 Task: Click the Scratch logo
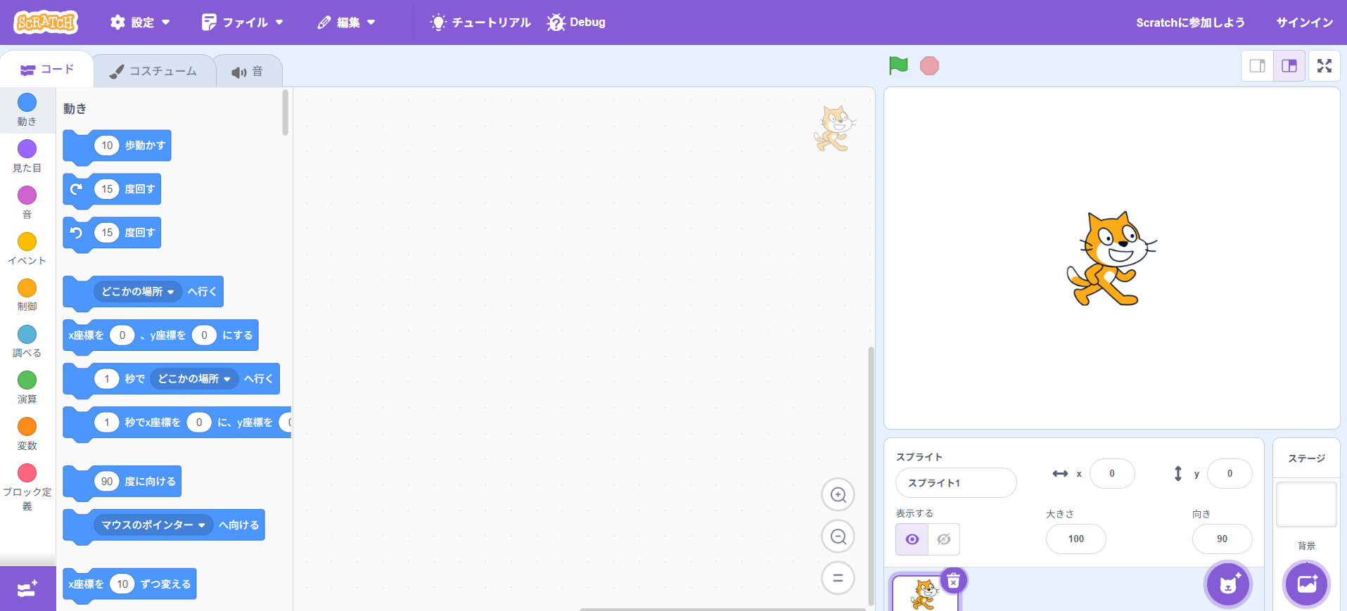point(46,22)
